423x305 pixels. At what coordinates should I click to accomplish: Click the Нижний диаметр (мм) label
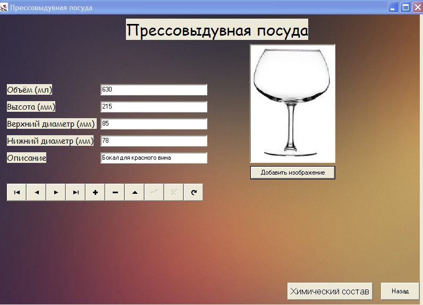coord(50,141)
